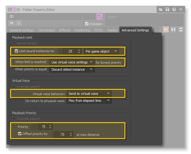Add a new tab with plus icon

pos(155,30)
